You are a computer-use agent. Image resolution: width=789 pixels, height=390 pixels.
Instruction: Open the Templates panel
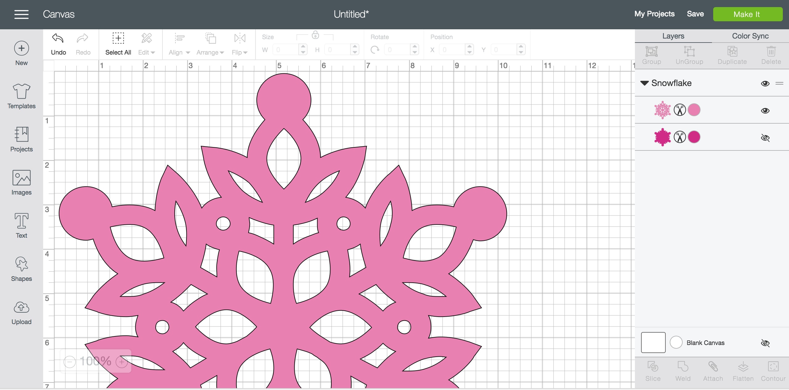[21, 96]
